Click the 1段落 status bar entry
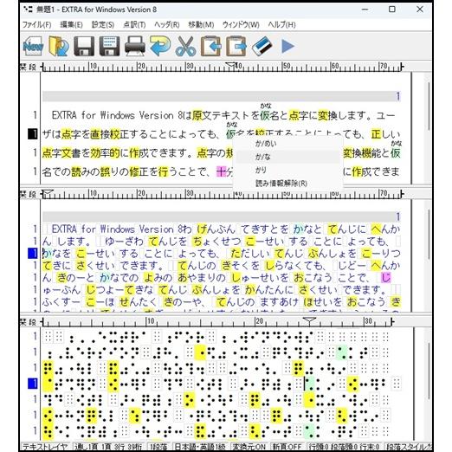 point(158,447)
